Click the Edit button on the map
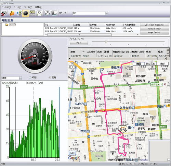This screenshot has height=166, width=171. (x=72, y=153)
